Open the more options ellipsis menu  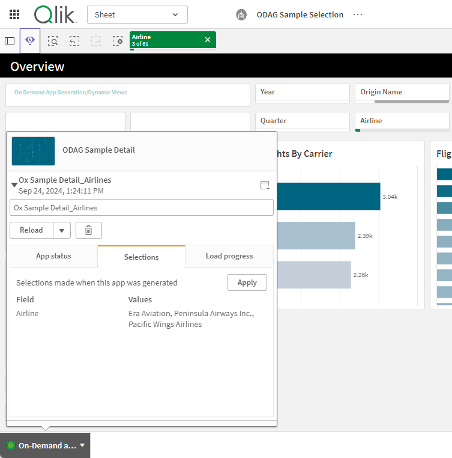[x=357, y=14]
